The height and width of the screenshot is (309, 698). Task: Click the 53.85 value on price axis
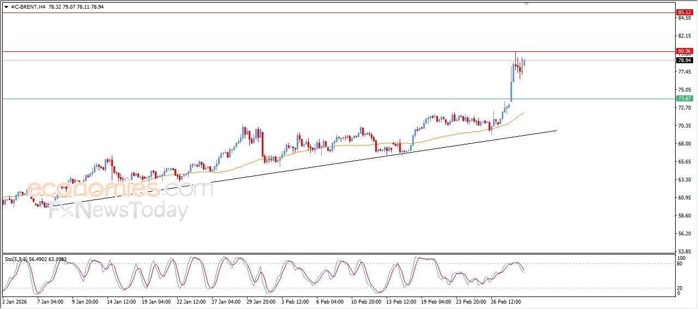tap(684, 252)
